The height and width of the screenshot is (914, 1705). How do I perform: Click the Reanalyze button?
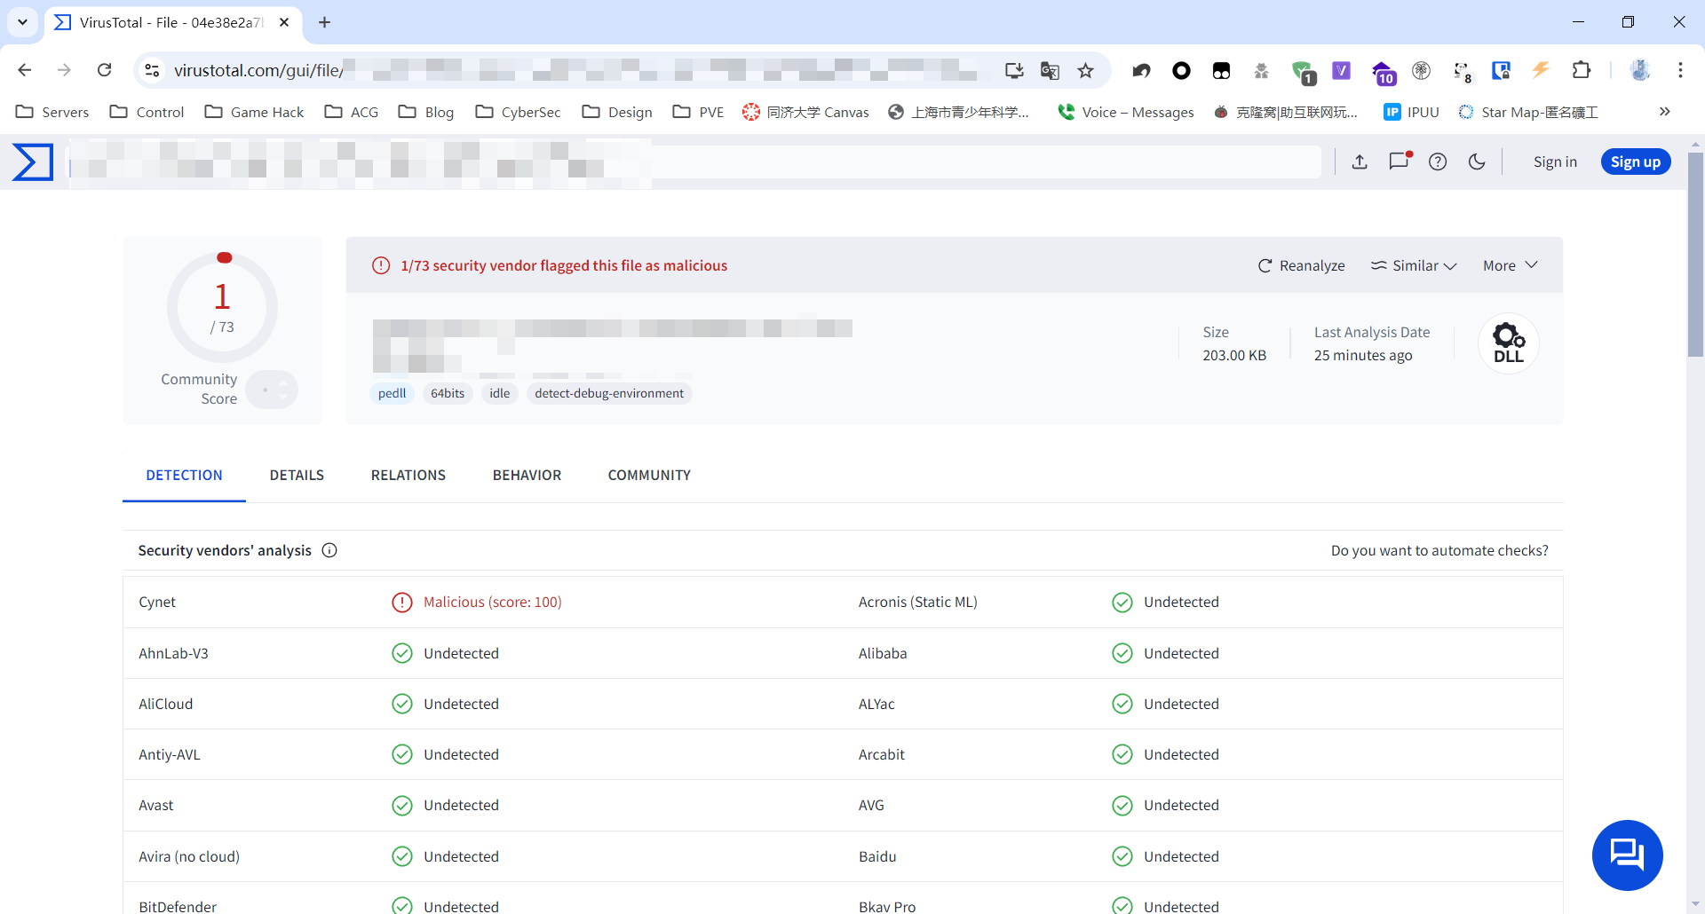(x=1302, y=265)
